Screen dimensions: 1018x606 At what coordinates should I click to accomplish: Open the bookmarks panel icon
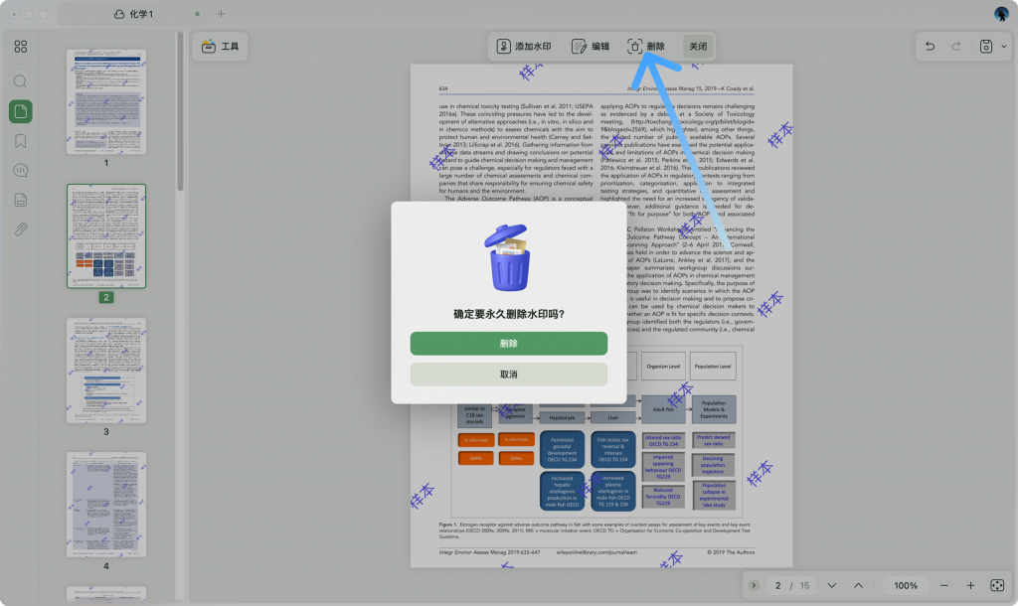coord(21,141)
